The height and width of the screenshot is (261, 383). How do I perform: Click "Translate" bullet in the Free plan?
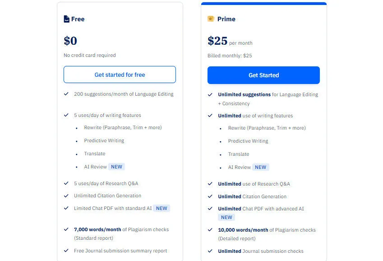(x=94, y=154)
